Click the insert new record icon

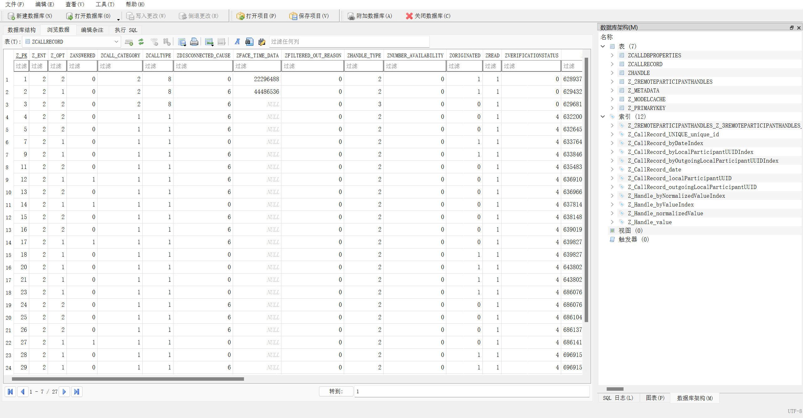click(x=209, y=42)
